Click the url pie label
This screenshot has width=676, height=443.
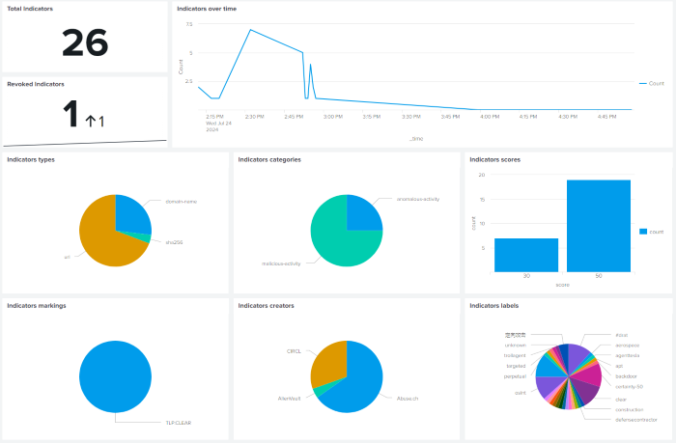(68, 258)
